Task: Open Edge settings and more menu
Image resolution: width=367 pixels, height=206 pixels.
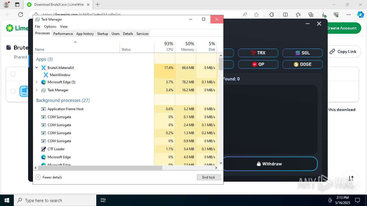Action: (x=349, y=15)
